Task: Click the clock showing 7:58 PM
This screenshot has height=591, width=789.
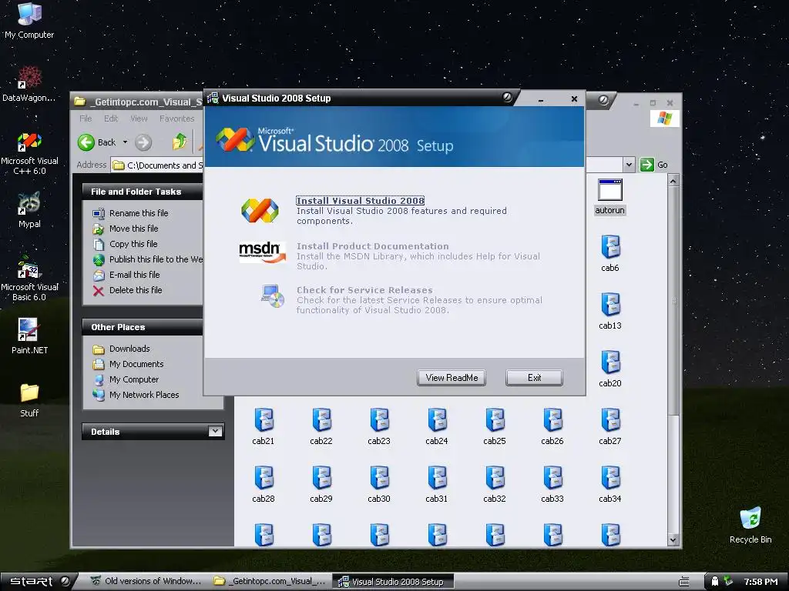Action: [x=760, y=582]
